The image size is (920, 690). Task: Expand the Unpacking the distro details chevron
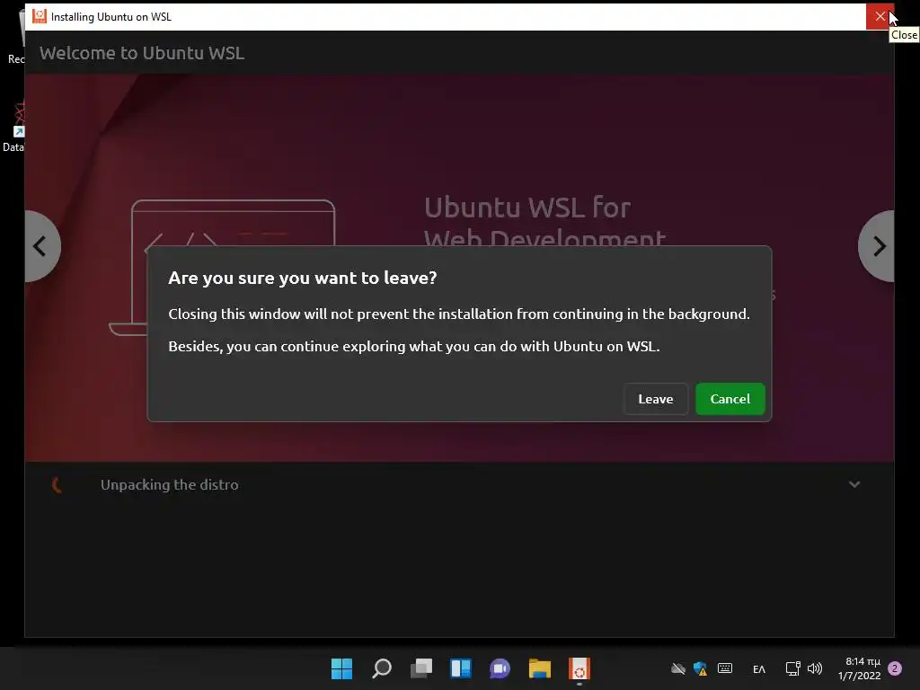pos(854,484)
